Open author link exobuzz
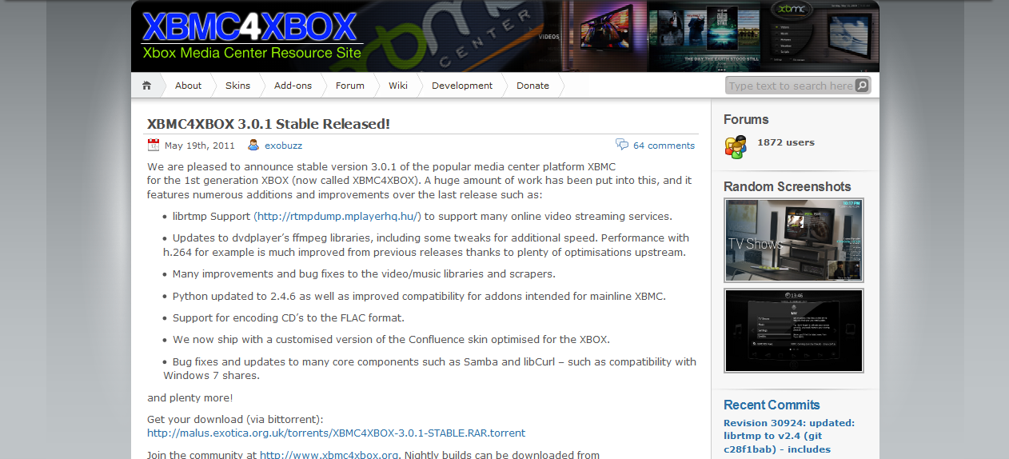Viewport: 1009px width, 459px height. (283, 146)
